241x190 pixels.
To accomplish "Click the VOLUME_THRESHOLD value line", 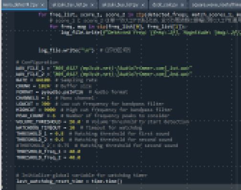I will pos(102,122).
